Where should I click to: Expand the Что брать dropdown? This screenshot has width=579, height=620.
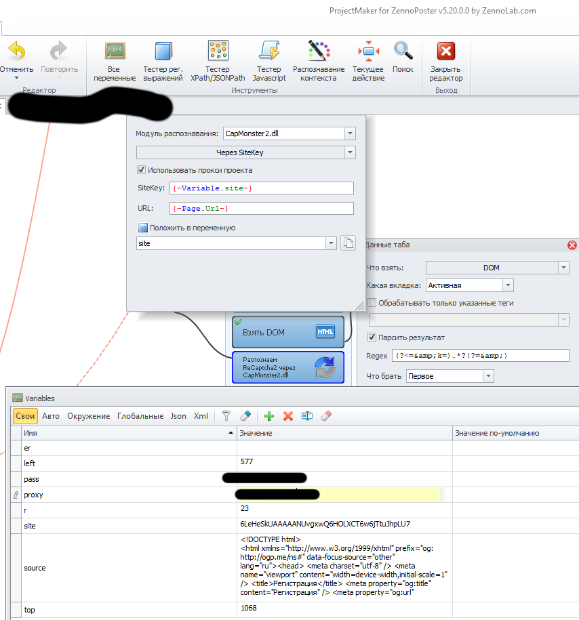click(x=488, y=376)
